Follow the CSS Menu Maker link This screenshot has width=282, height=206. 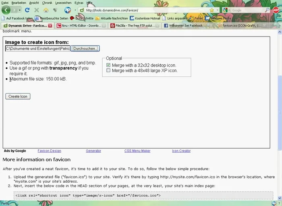(137, 151)
